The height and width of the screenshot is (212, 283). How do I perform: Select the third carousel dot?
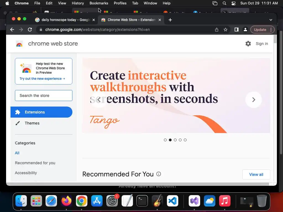pos(175,140)
